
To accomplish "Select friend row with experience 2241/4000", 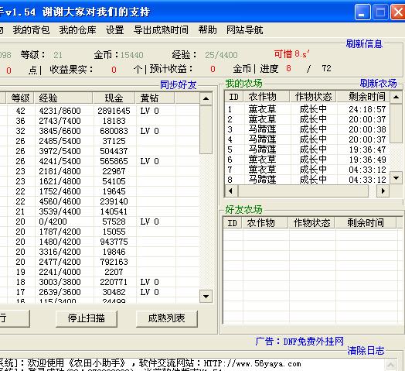I will (x=100, y=272).
